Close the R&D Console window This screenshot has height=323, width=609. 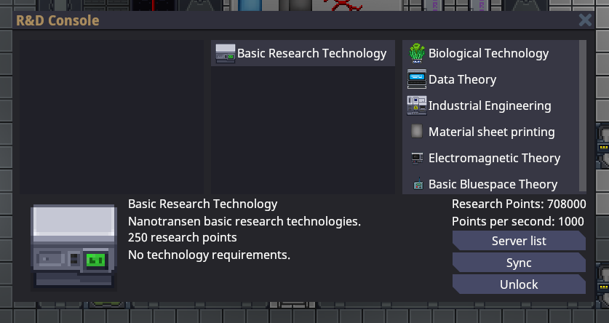pos(585,20)
